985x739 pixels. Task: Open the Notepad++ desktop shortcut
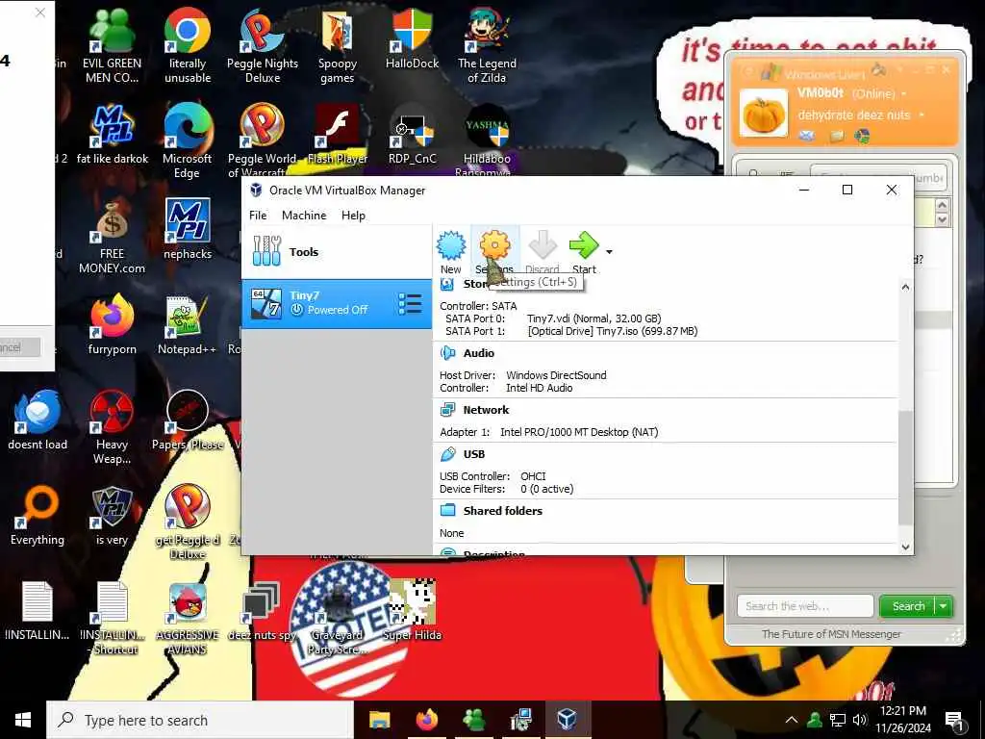(187, 325)
